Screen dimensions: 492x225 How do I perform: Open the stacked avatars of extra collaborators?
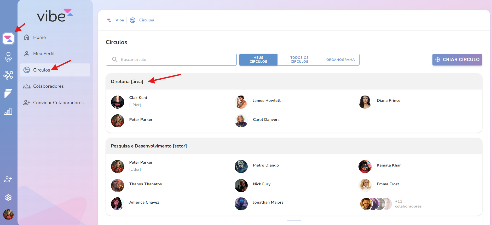[x=376, y=204]
